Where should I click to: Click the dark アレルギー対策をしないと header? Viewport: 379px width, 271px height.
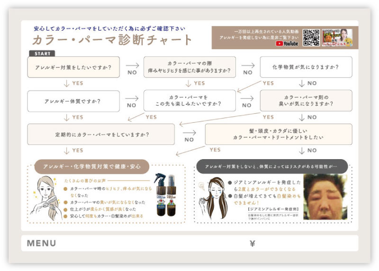click(271, 167)
